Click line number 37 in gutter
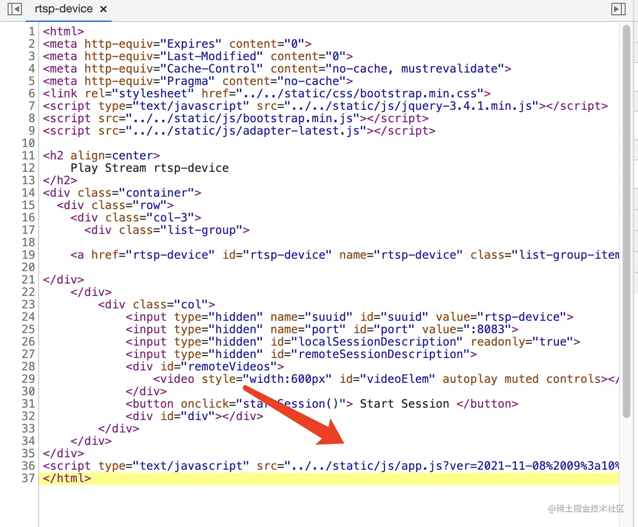 point(29,478)
